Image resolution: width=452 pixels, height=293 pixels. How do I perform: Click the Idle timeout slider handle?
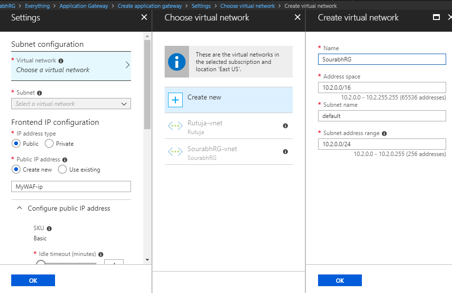pos(41,264)
